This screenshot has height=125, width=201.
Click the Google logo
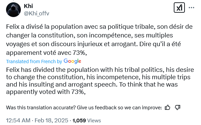pyautogui.click(x=72, y=61)
